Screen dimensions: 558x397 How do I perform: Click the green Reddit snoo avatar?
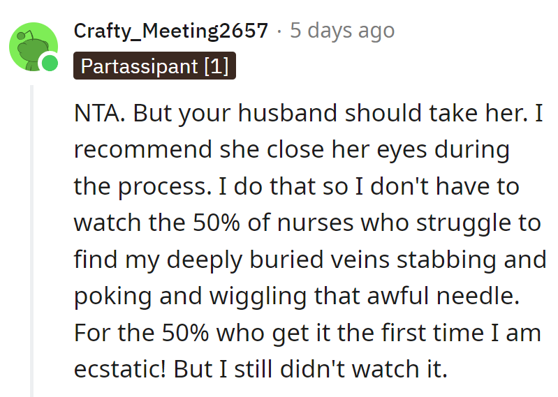click(31, 46)
